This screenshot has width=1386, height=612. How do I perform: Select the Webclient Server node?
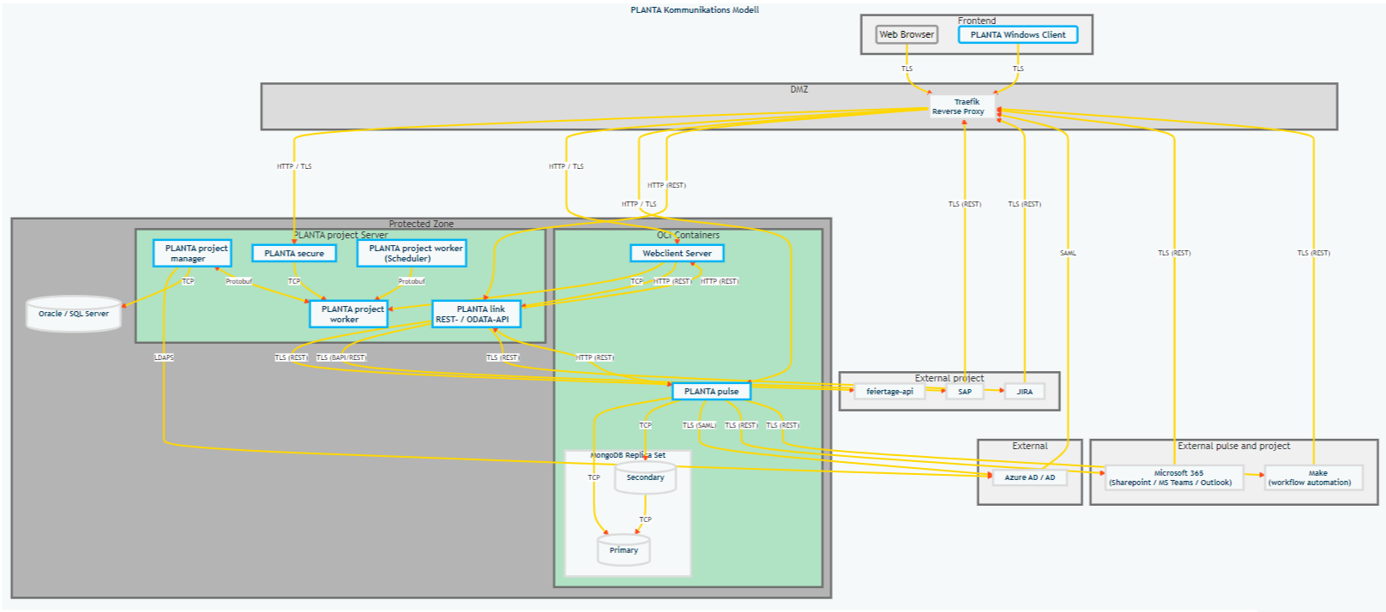[677, 254]
